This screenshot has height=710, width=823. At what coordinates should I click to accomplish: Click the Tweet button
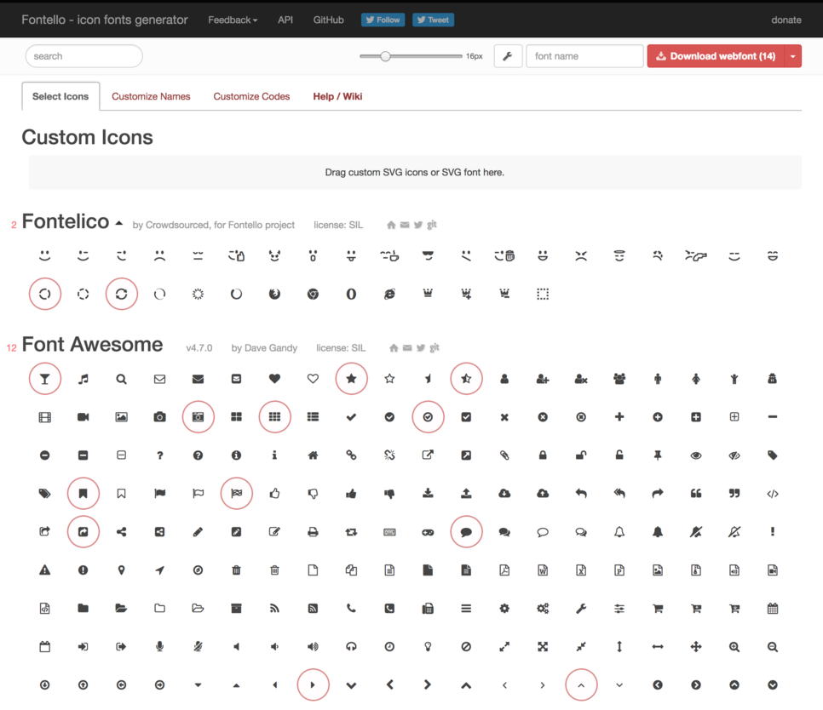tap(433, 20)
